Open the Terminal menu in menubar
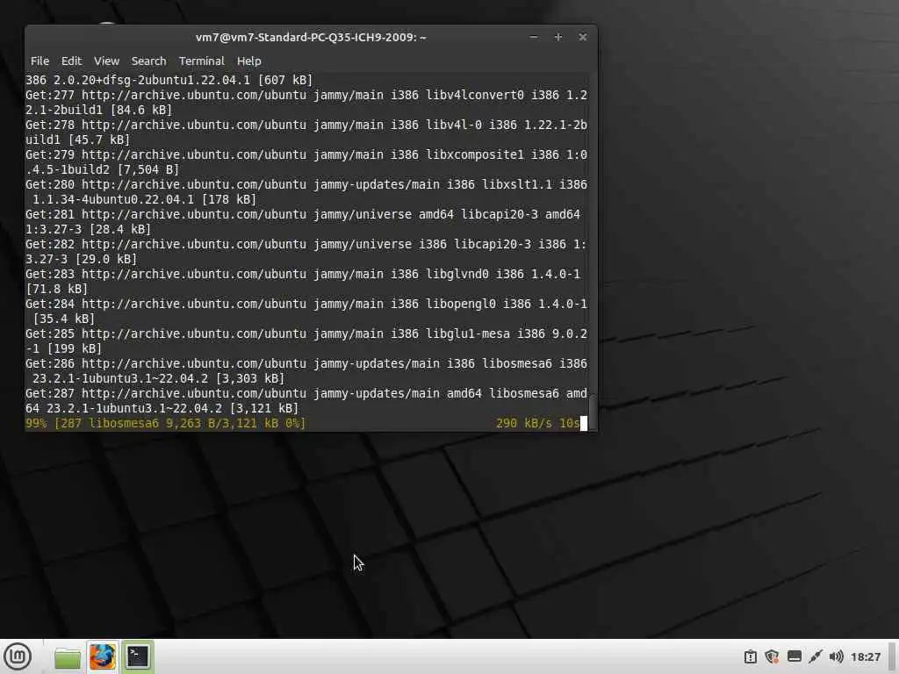 [201, 61]
